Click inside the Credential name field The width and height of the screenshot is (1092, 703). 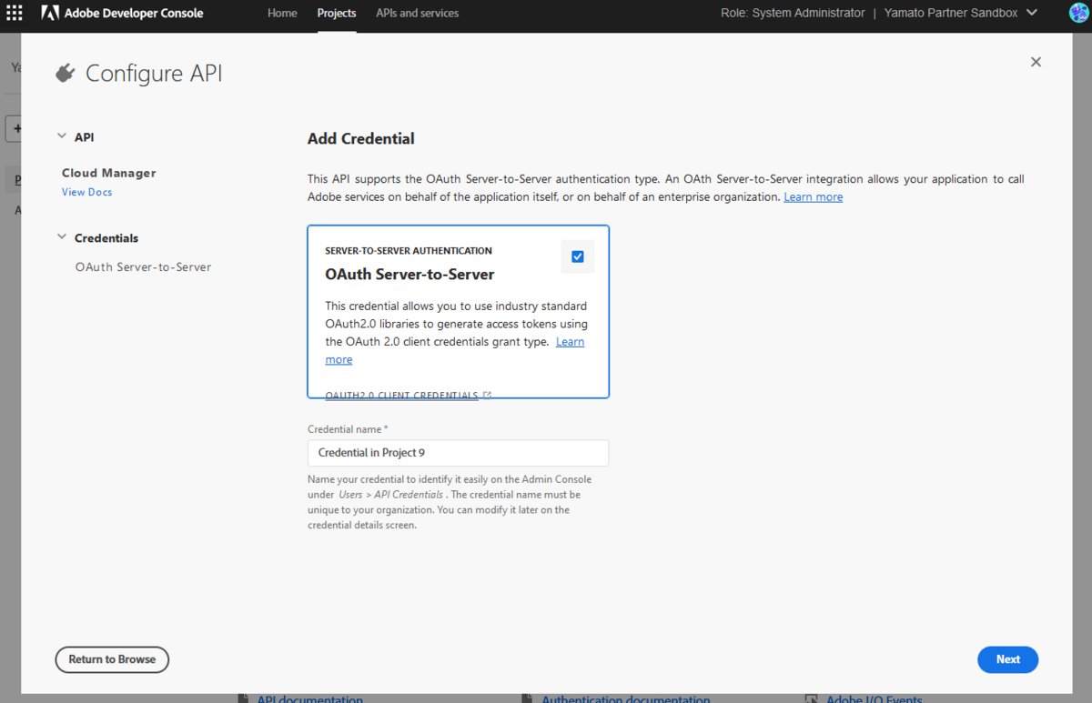458,452
